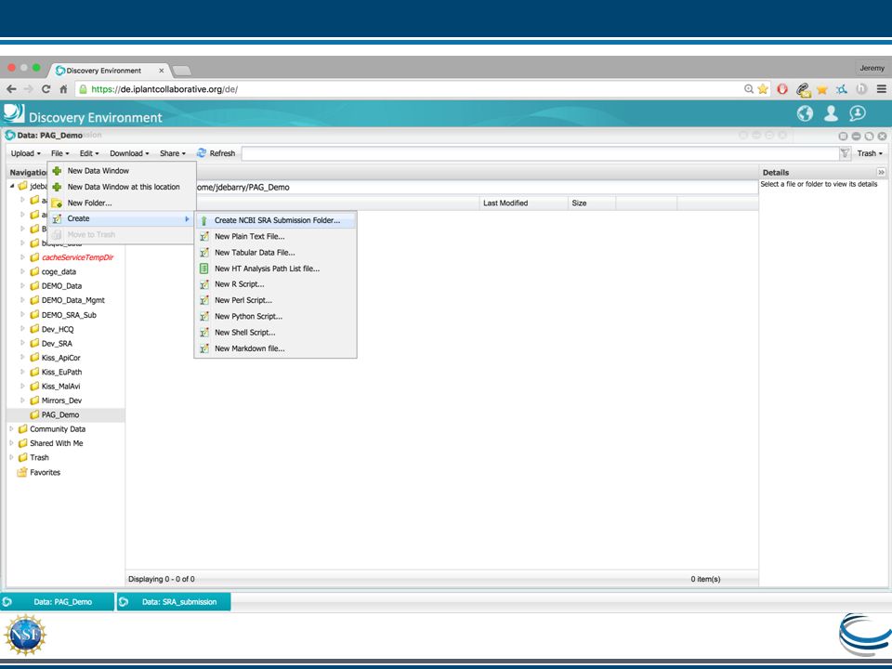892x669 pixels.
Task: Select the DEMO_Data folder
Action: (61, 286)
